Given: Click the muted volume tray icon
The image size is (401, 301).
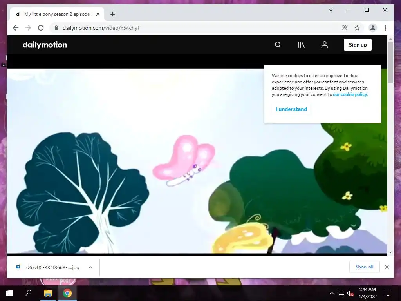Looking at the screenshot, I should [x=350, y=293].
